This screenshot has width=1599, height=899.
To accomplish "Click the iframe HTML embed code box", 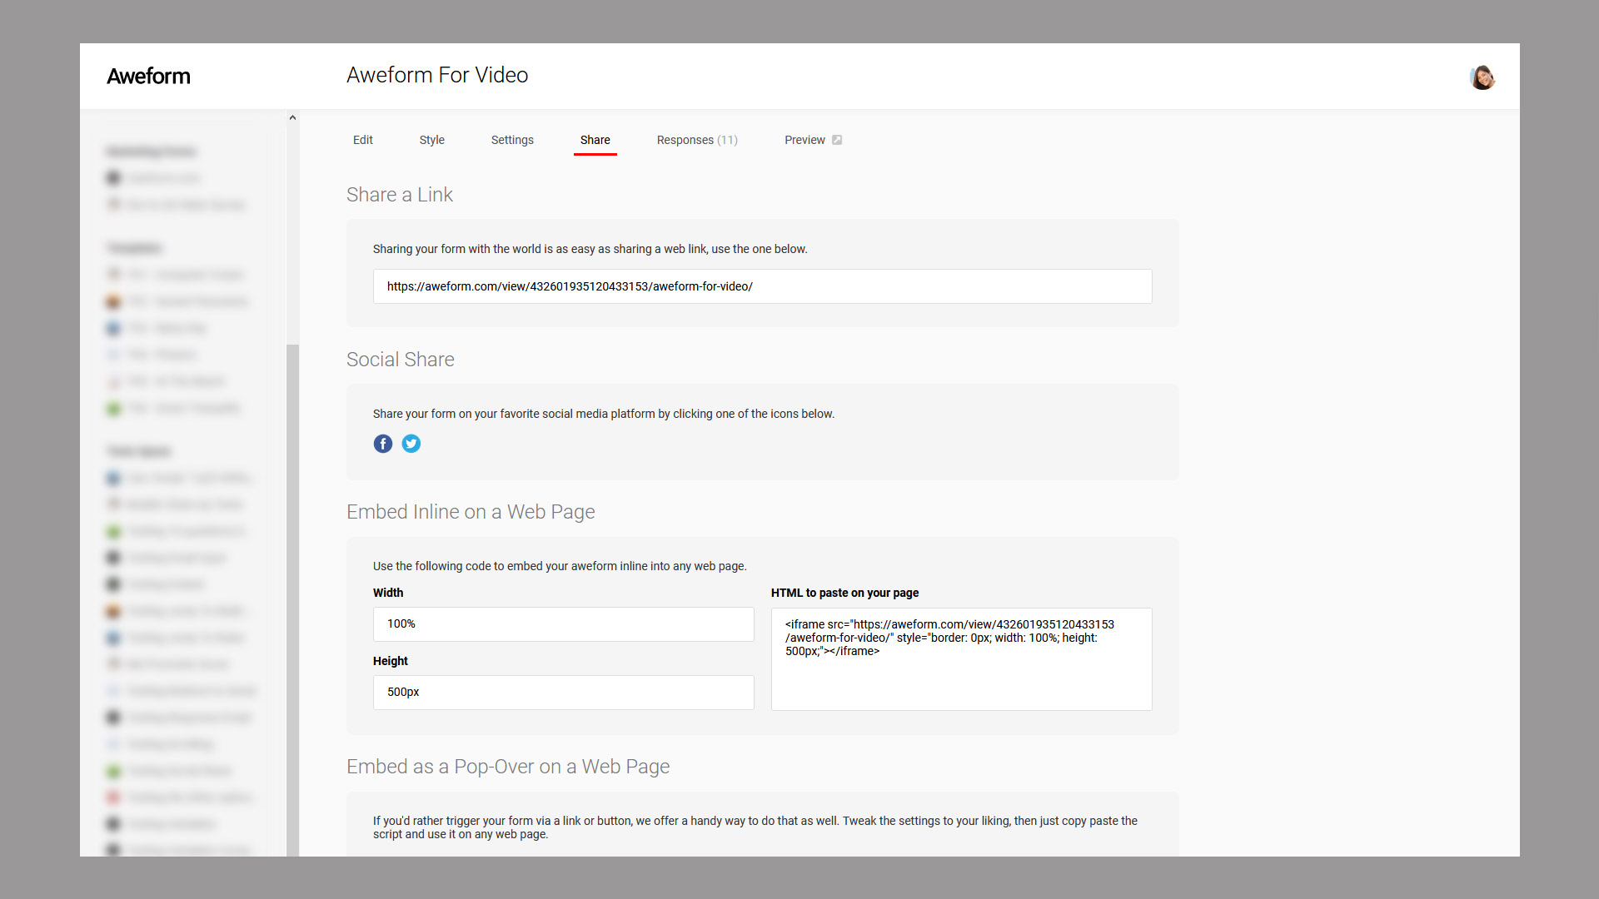I will 962,659.
